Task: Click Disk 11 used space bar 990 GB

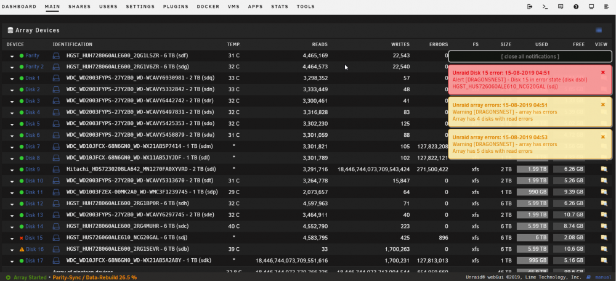Action: 532,192
